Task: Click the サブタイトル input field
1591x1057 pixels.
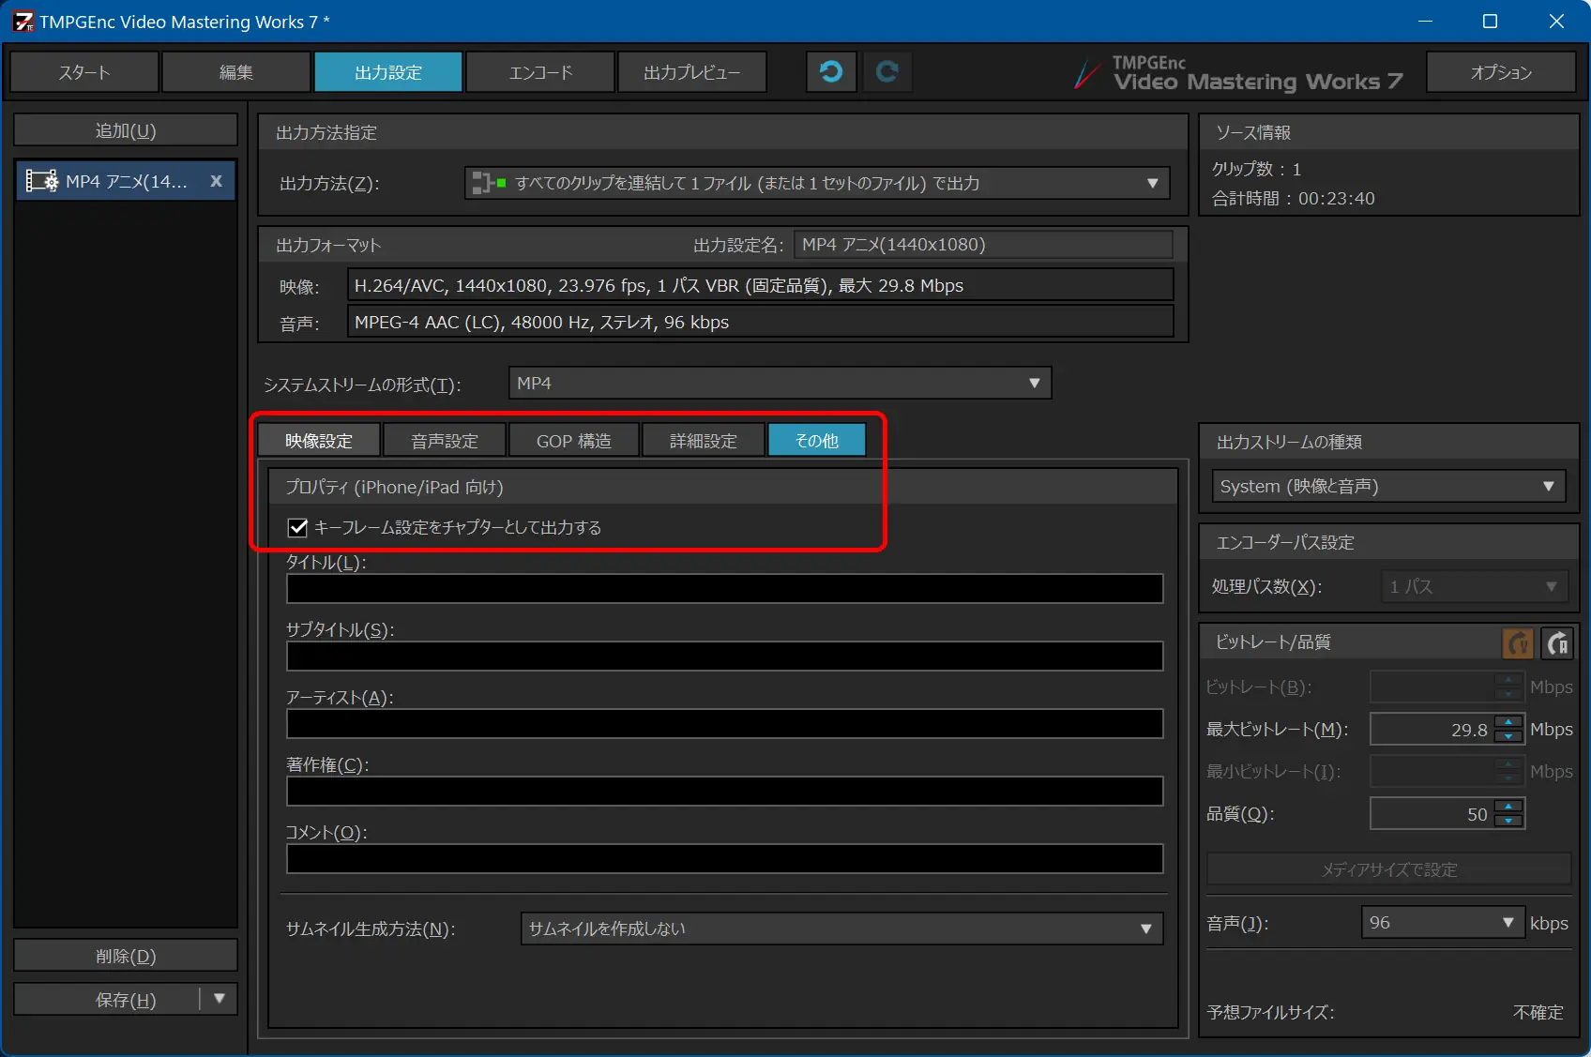Action: click(x=725, y=656)
